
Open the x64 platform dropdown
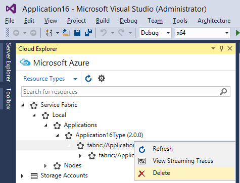click(x=227, y=33)
